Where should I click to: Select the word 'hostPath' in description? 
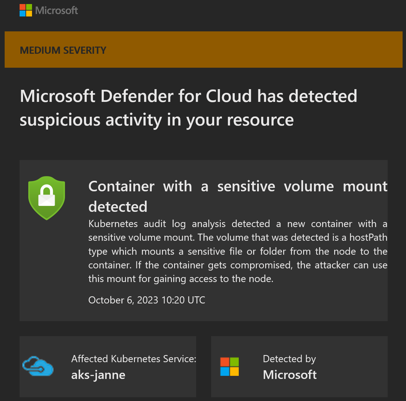(x=368, y=237)
